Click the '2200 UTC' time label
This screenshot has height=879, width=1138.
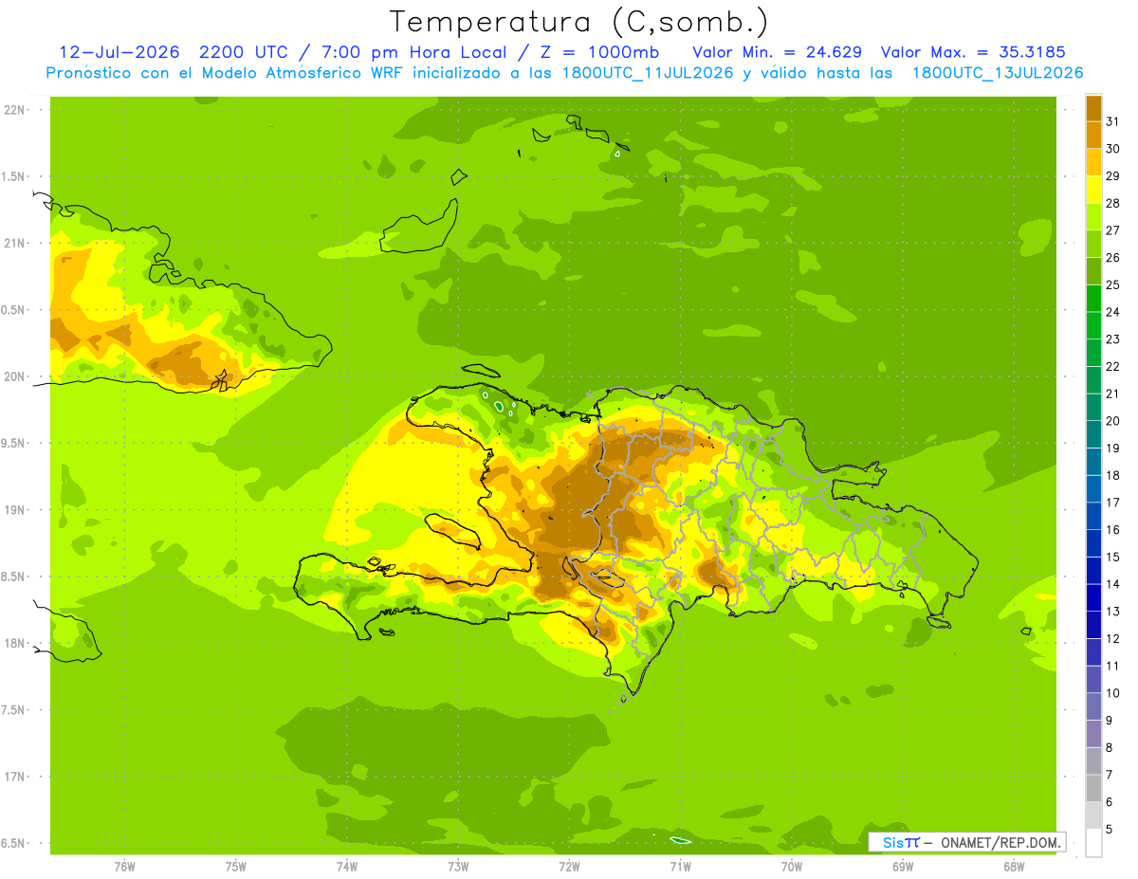[245, 52]
